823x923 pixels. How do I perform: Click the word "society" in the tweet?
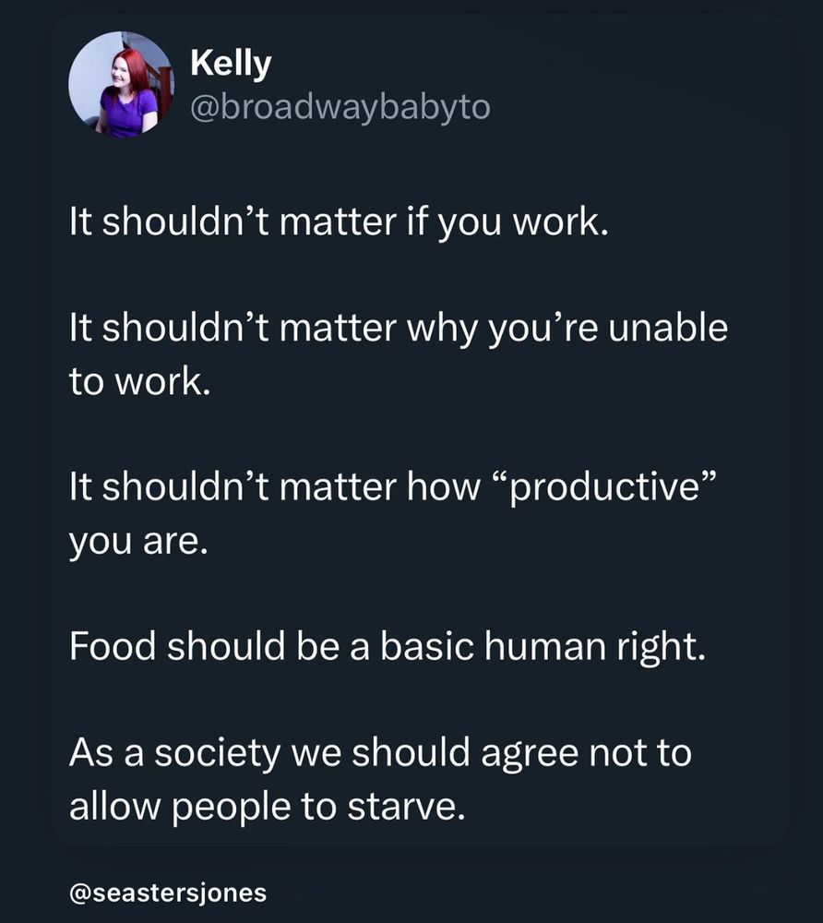(x=217, y=755)
